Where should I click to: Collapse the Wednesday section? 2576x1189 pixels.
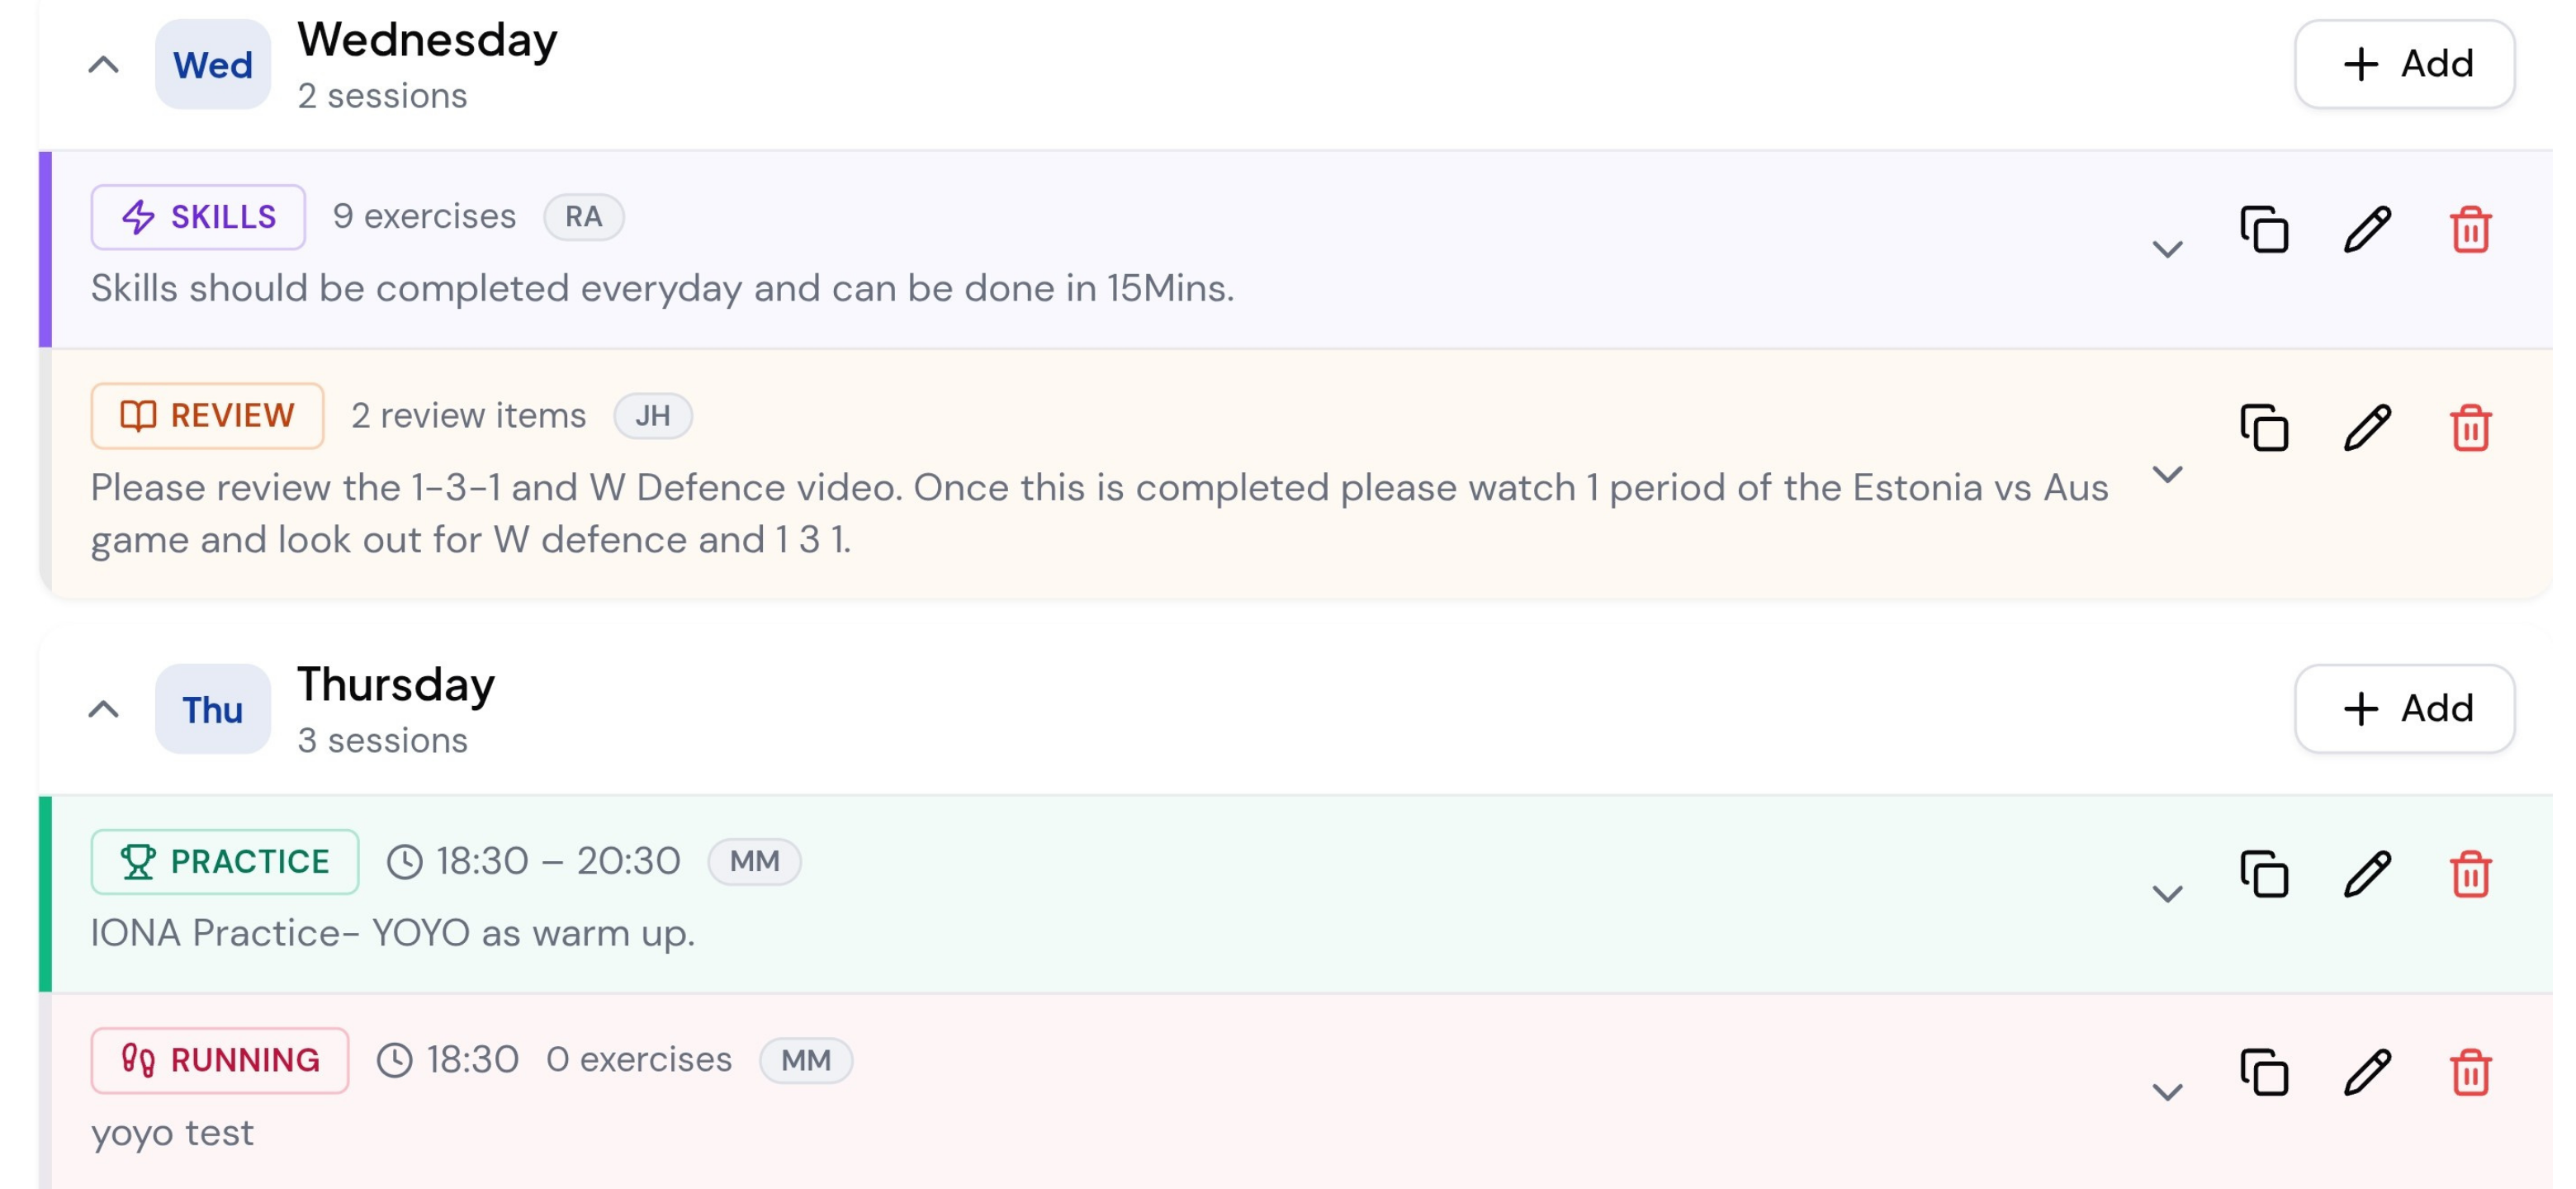pyautogui.click(x=104, y=65)
